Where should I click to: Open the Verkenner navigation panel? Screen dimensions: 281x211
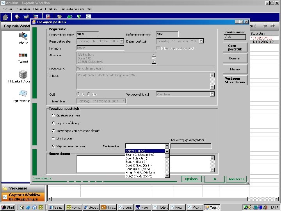pyautogui.click(x=23, y=188)
